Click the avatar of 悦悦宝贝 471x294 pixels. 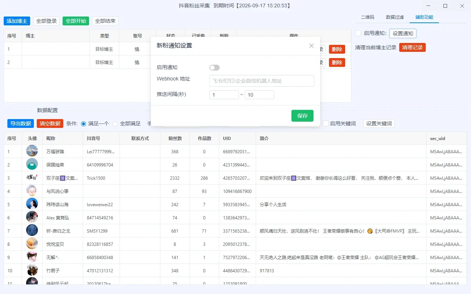tap(32, 244)
